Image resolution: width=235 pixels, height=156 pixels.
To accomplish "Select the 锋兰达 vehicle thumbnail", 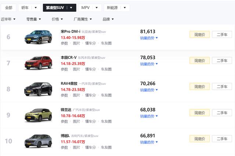I will [x=38, y=114].
